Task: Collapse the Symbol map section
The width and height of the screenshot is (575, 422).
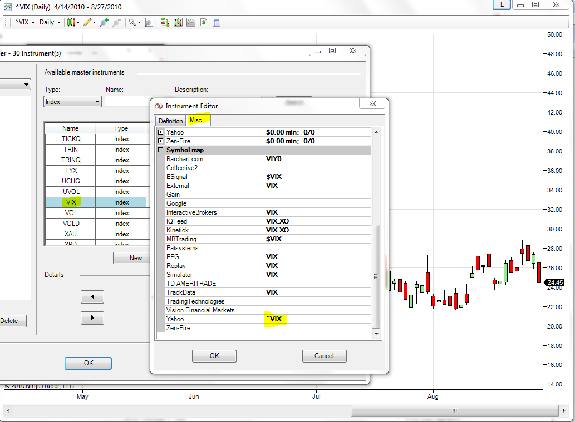Action: coord(160,150)
